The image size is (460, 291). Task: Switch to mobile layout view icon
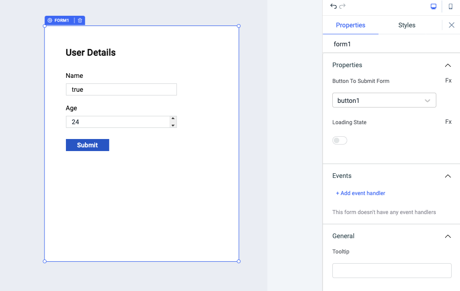tap(450, 6)
